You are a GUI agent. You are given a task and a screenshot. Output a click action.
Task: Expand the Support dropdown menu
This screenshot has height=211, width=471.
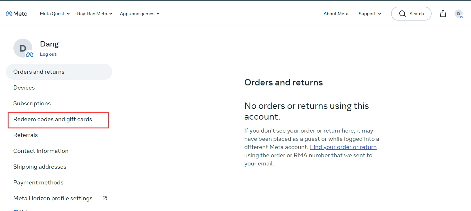point(370,14)
